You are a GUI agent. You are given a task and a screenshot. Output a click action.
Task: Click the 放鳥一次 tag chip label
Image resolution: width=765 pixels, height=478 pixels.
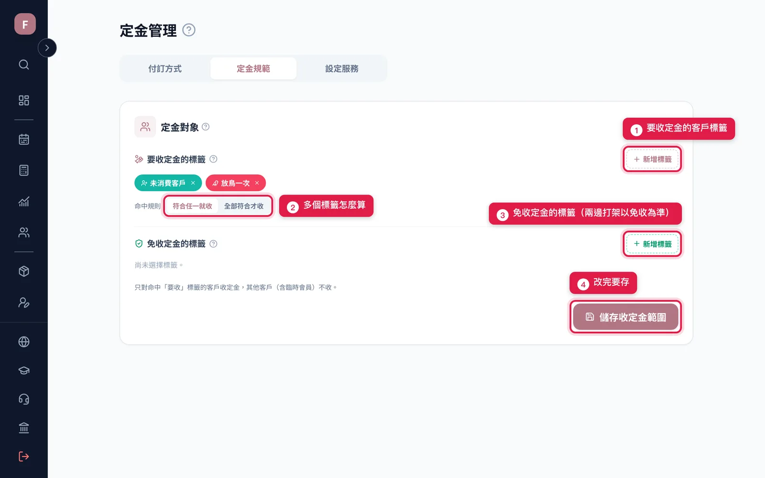pos(235,183)
